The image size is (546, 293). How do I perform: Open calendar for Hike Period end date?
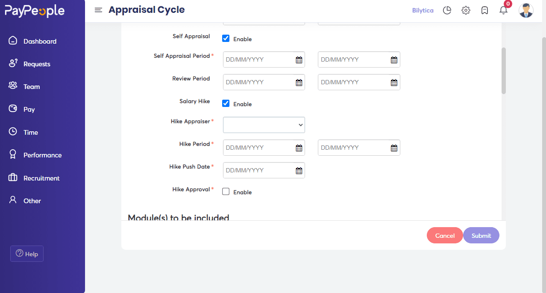(x=394, y=148)
